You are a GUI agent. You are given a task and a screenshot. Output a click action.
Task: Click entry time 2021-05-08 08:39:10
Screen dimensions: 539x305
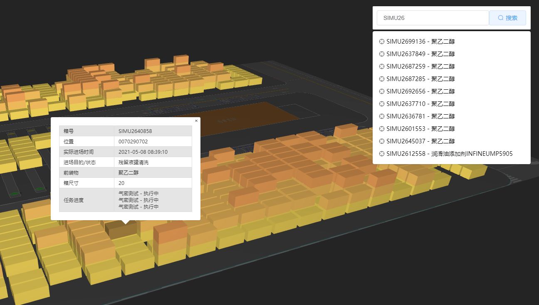(143, 152)
